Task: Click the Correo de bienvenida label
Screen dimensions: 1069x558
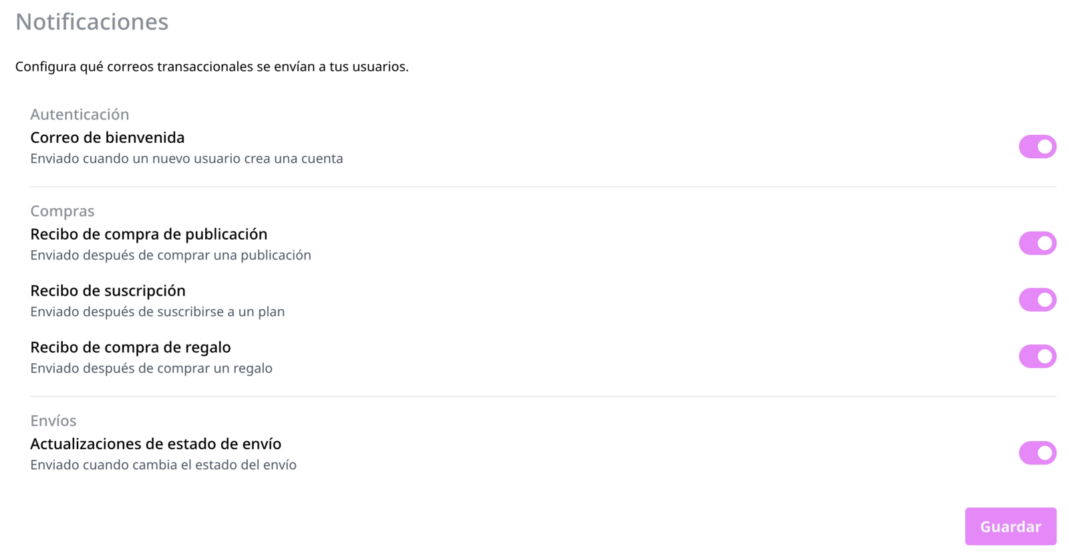Action: click(108, 137)
